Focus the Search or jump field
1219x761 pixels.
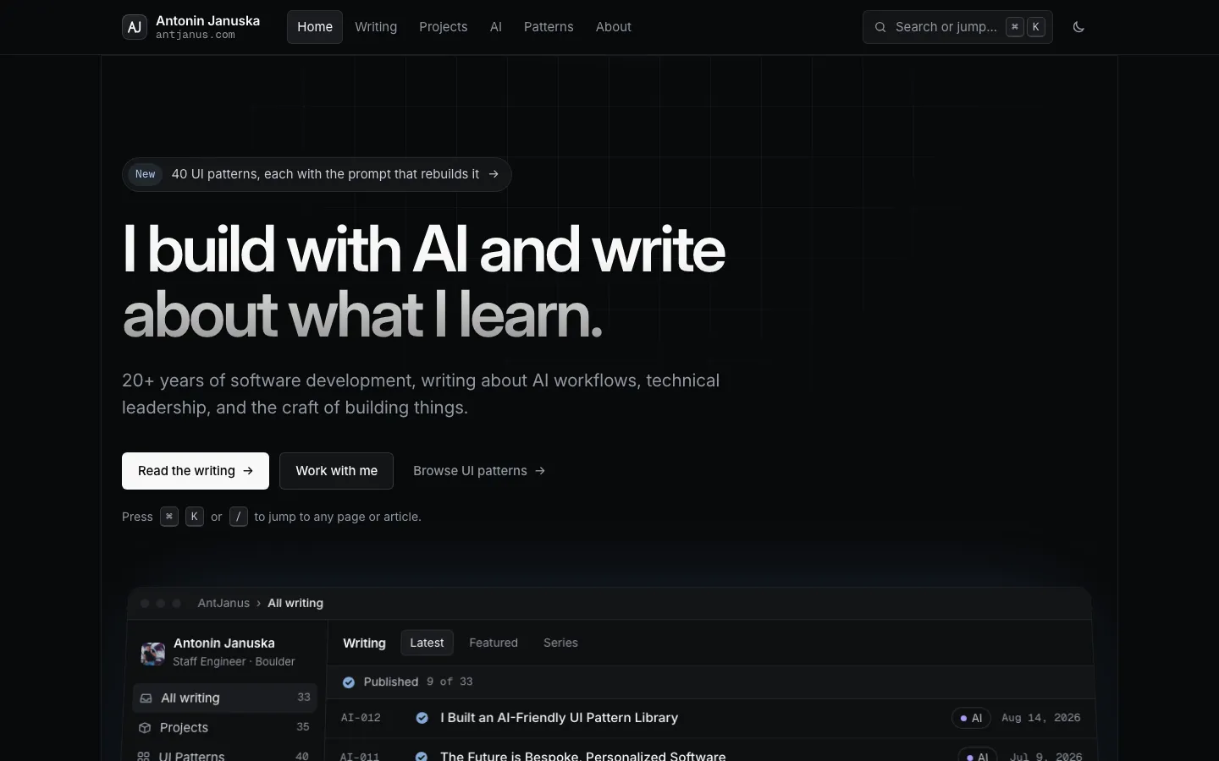(957, 27)
